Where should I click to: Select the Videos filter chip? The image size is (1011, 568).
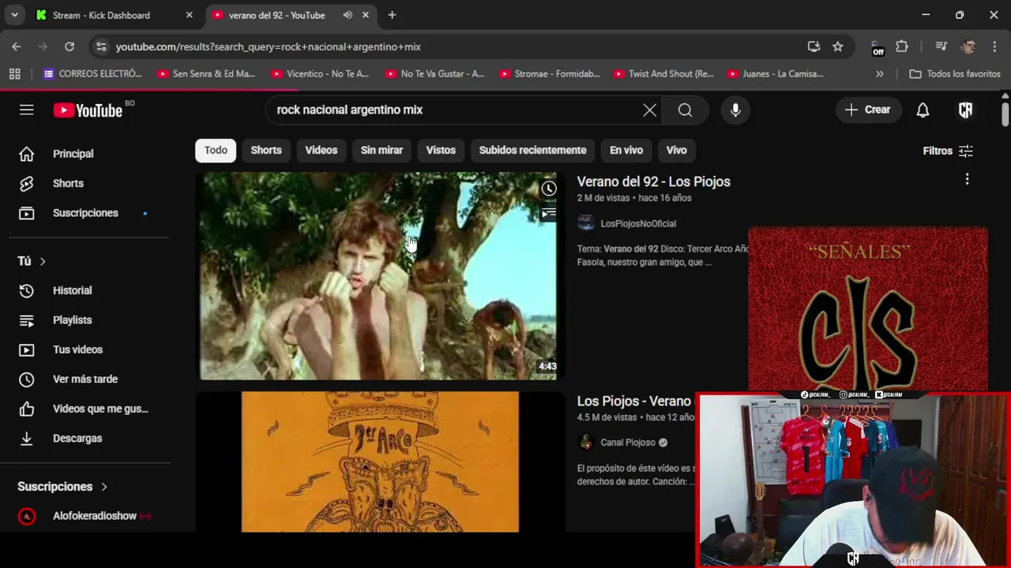[x=321, y=150]
